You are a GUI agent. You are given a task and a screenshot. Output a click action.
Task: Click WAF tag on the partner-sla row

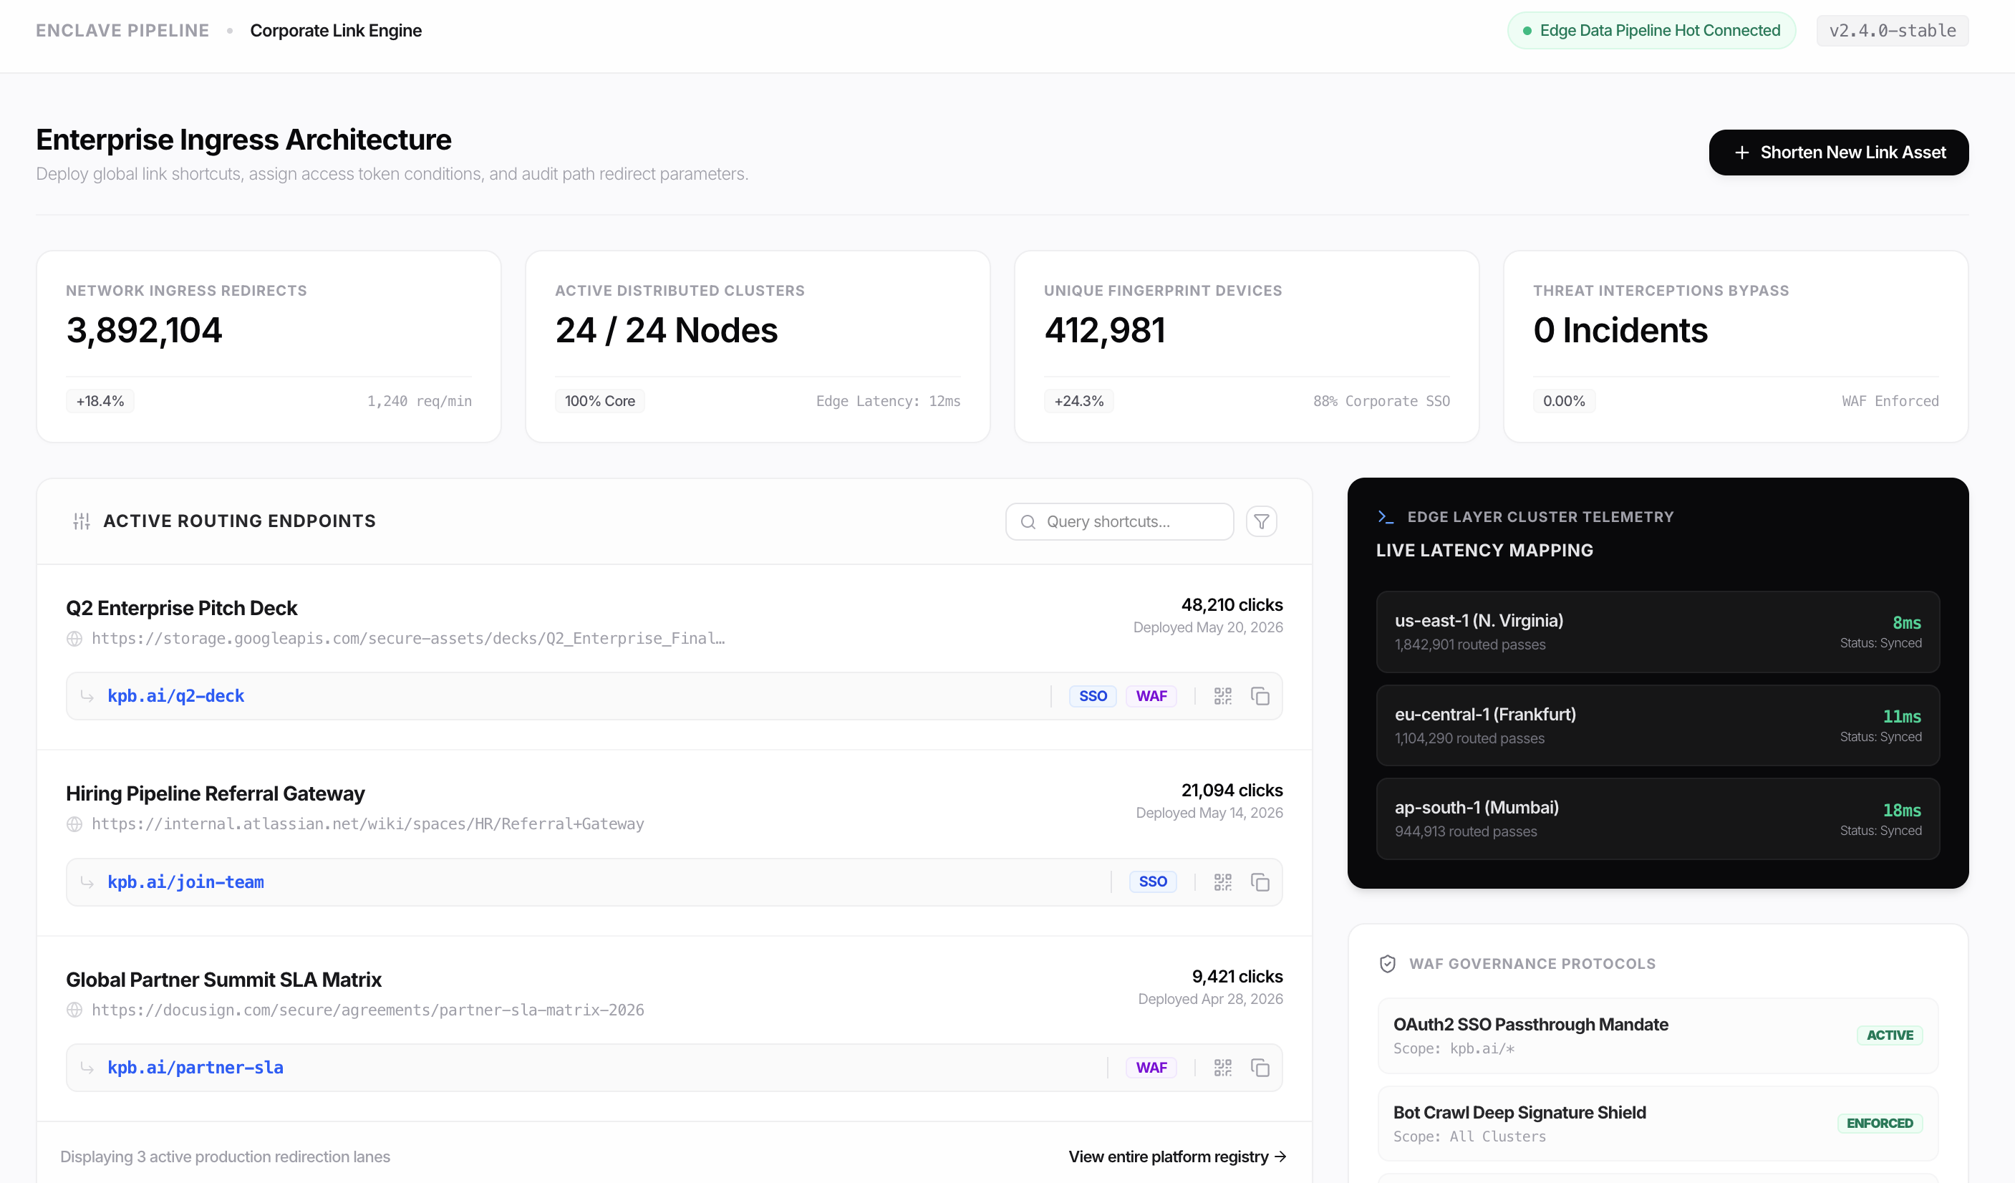click(x=1151, y=1067)
